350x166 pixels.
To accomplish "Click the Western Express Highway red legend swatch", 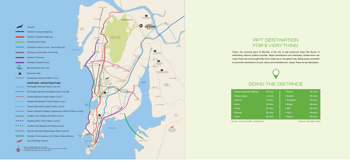I will 20,37.
